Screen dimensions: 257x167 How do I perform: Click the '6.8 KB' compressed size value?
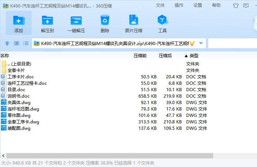175,83
